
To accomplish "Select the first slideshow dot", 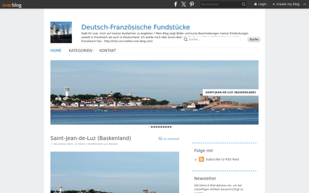I will [149, 127].
